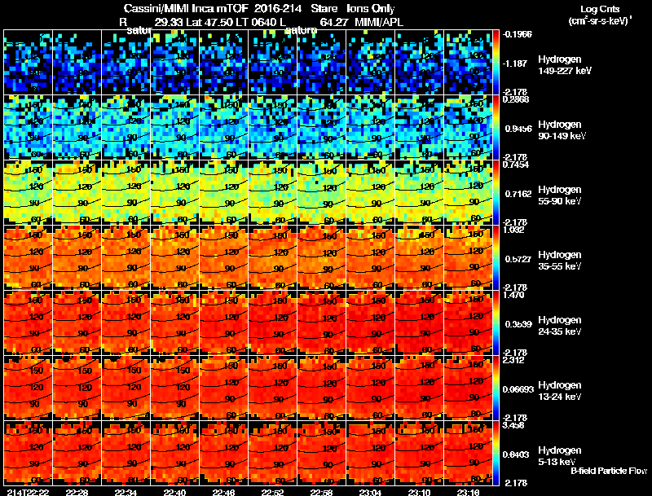Image resolution: width=652 pixels, height=496 pixels.
Task: Select the 'Hydrogen 149-227 keV' row label
Action: point(564,65)
